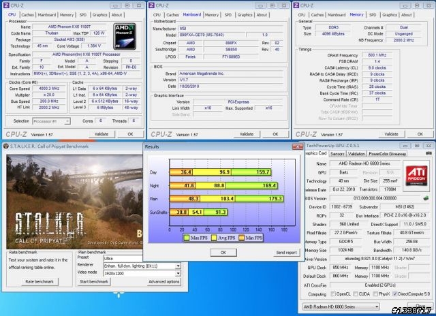Click the motherboard Model 890FXA-GD70 value
Image resolution: width=436 pixels, height=316 pixels.
tap(212, 35)
